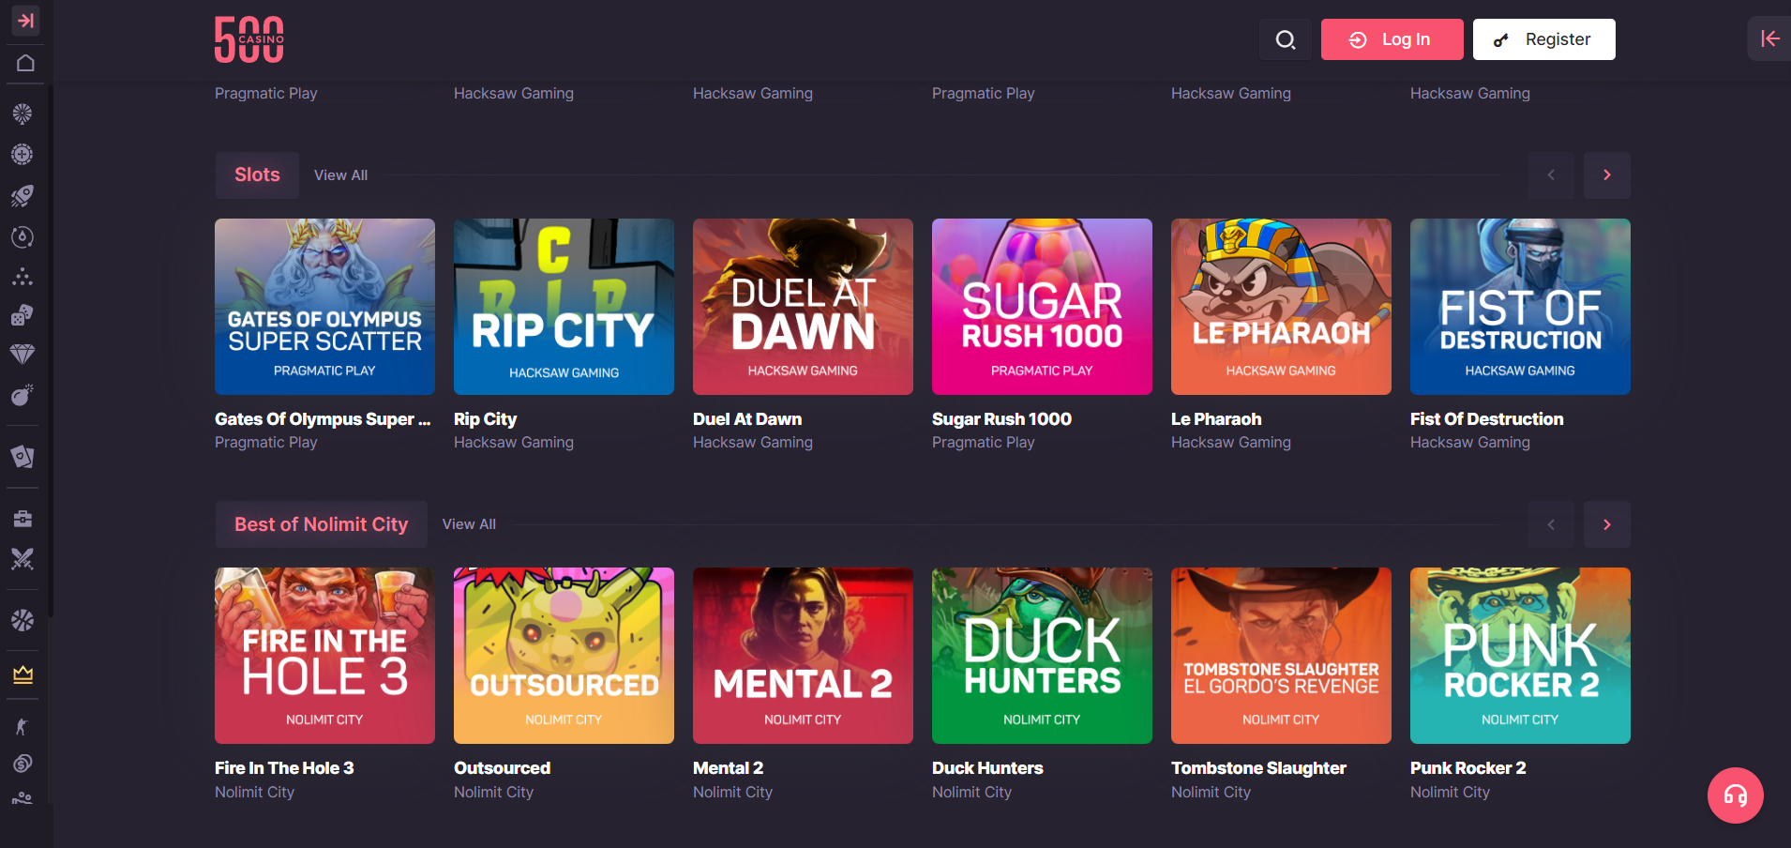1791x848 pixels.
Task: Click 'Nolimit City' under Mental 2
Action: (x=732, y=793)
